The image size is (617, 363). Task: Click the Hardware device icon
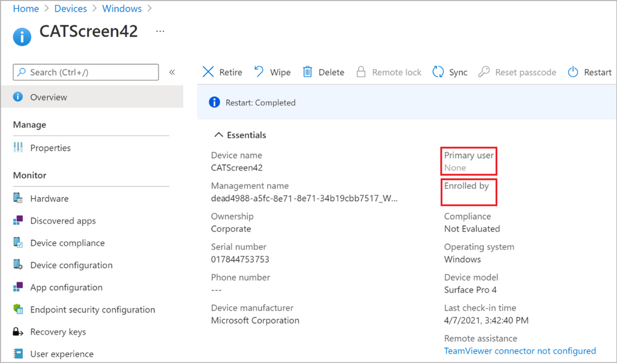coord(18,198)
